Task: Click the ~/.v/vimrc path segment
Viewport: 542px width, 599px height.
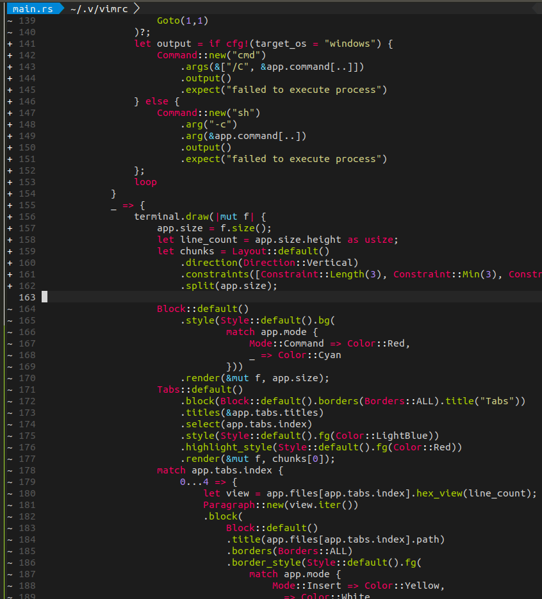Action: (99, 9)
